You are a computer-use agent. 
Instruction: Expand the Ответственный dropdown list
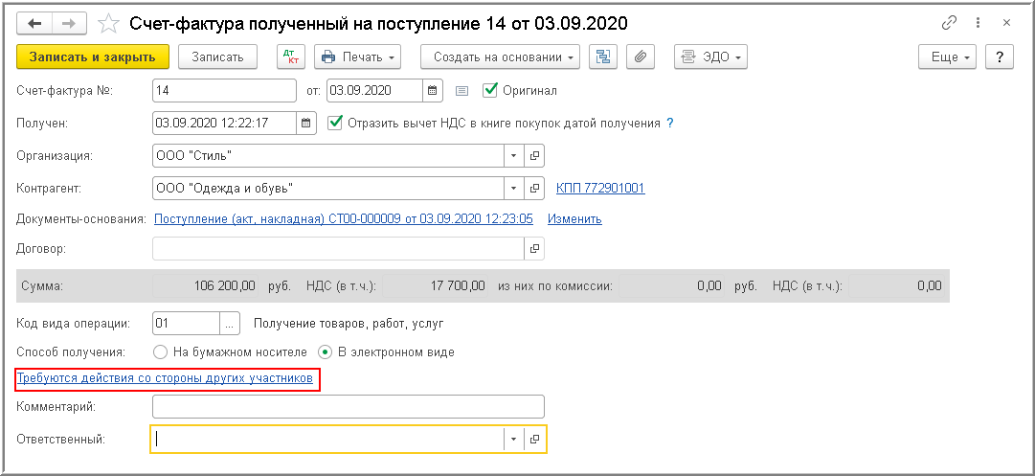coord(513,439)
